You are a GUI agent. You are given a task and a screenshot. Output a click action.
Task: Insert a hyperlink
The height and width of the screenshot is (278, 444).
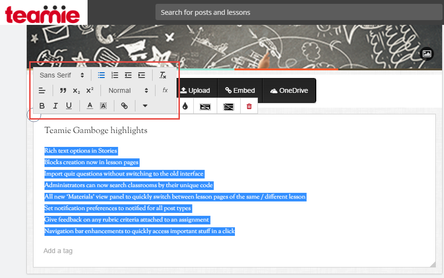124,106
